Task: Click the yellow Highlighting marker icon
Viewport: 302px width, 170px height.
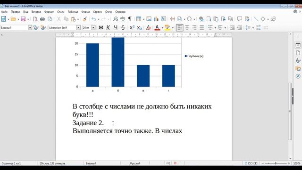Action: tap(168, 28)
